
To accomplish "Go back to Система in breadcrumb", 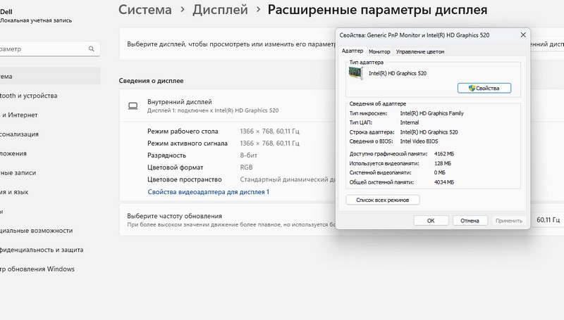I will (145, 11).
